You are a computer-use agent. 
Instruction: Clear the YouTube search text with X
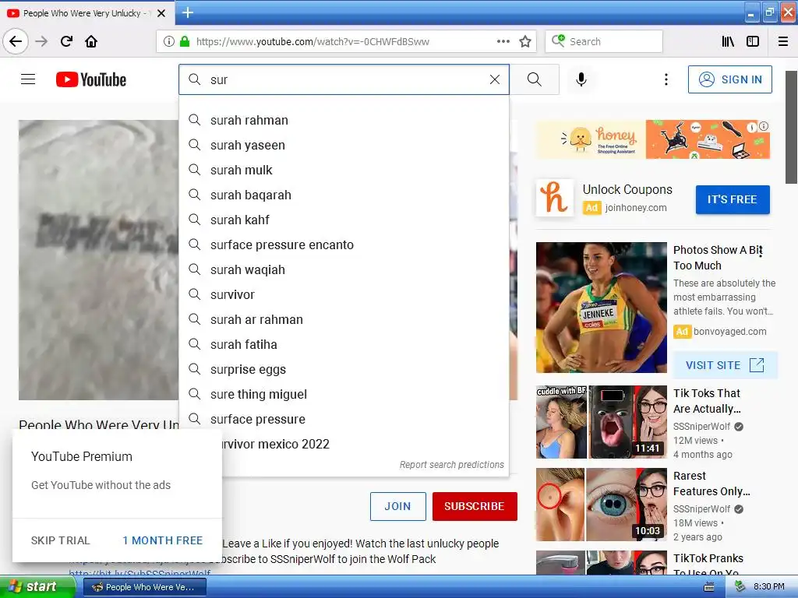[495, 79]
